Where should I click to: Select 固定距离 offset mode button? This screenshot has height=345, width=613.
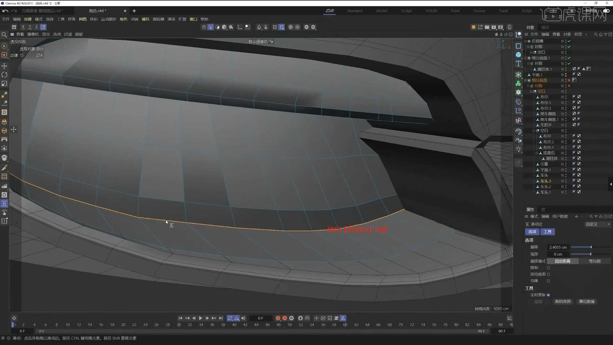563,261
